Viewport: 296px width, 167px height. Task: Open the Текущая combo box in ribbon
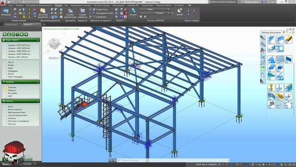154,13
